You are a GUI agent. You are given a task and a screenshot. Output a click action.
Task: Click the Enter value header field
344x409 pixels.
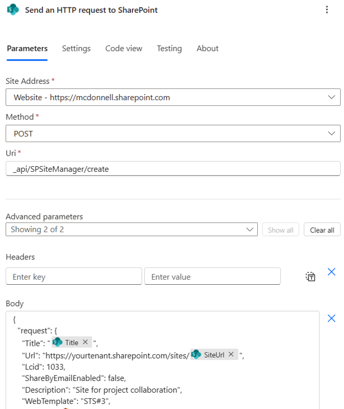coord(212,276)
